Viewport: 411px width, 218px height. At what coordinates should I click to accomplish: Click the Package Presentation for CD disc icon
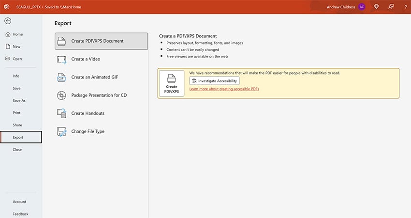(61, 95)
